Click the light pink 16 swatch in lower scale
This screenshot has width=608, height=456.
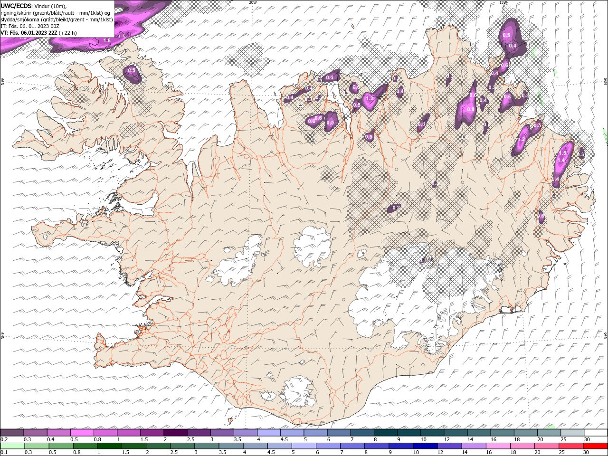pos(498,446)
